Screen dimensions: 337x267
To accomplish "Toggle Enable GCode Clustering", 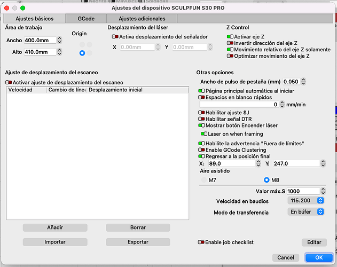I will [x=201, y=150].
